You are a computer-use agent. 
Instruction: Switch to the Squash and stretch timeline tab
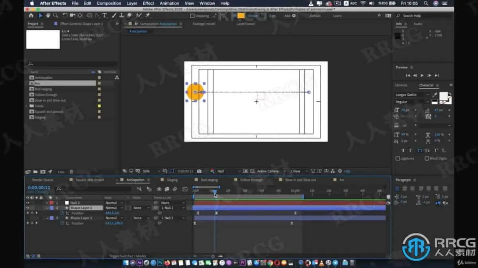[90, 180]
